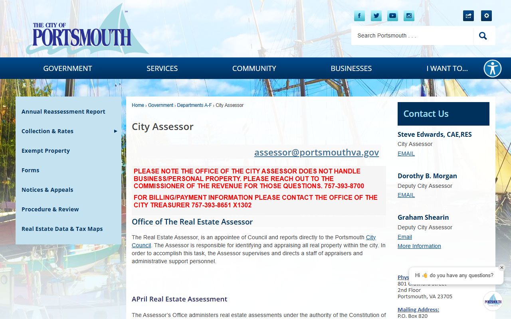This screenshot has width=511, height=319.
Task: Open Forms sidebar item
Action: click(30, 170)
